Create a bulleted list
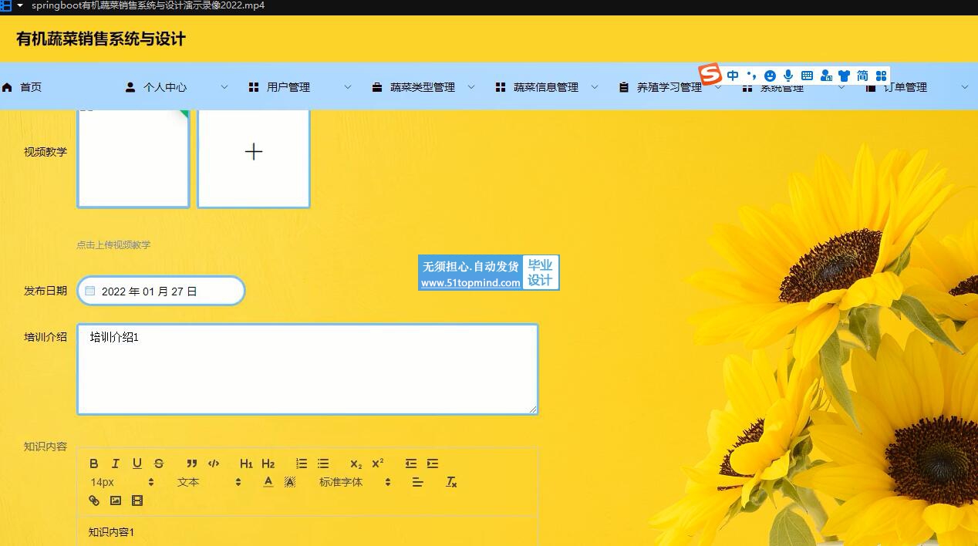This screenshot has width=978, height=546. pos(323,463)
